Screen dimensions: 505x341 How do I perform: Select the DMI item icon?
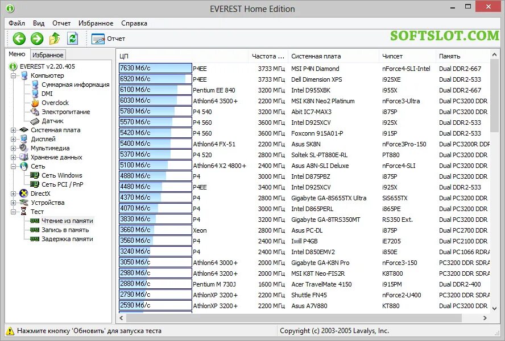click(x=35, y=94)
